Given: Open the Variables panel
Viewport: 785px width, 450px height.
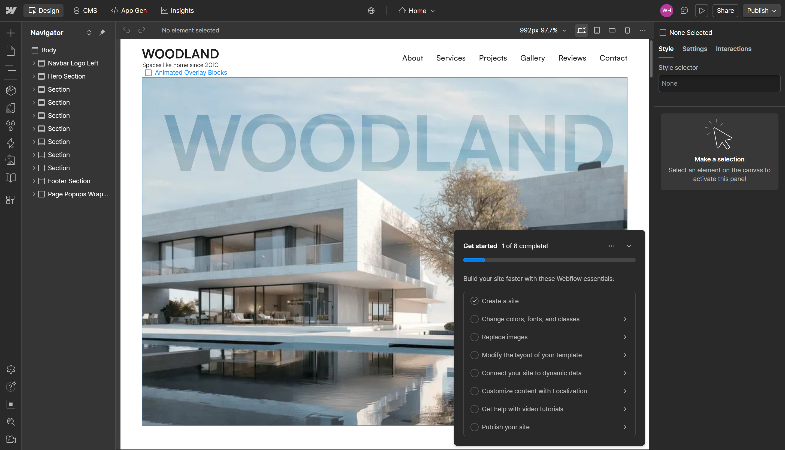Looking at the screenshot, I should coord(11,125).
